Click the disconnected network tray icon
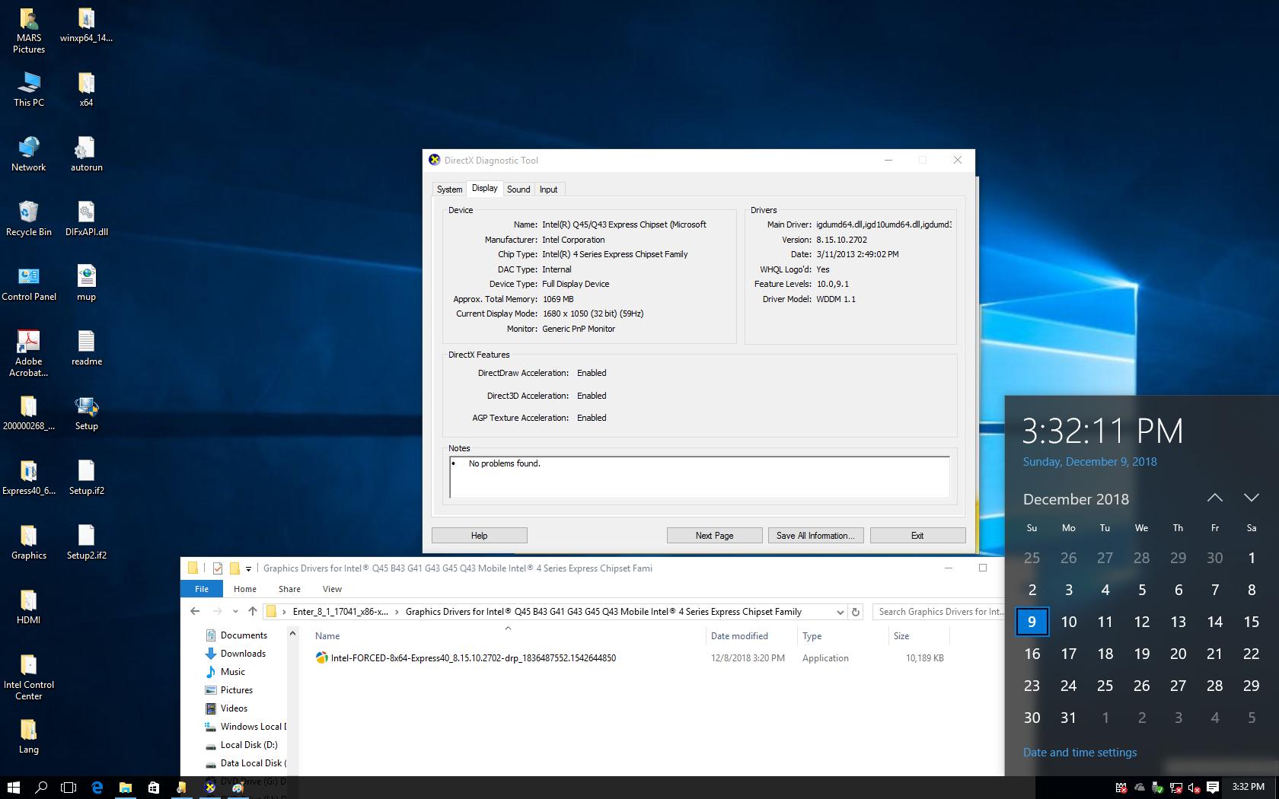This screenshot has height=799, width=1279. (1176, 788)
